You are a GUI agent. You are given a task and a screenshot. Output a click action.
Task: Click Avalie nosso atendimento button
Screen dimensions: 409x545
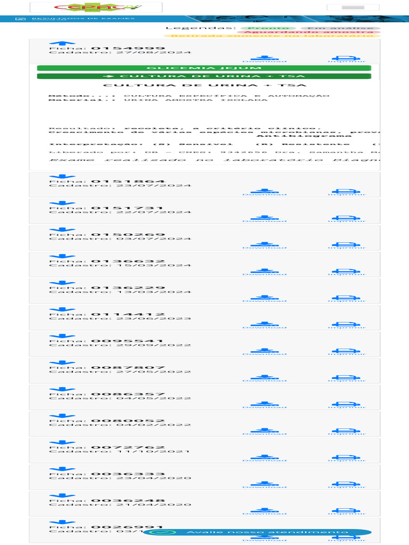[x=257, y=532]
